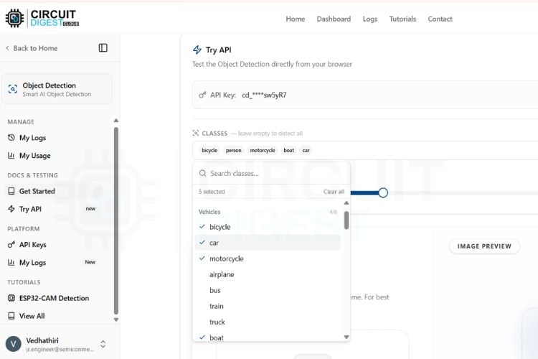Open the Logs menu item

point(370,19)
